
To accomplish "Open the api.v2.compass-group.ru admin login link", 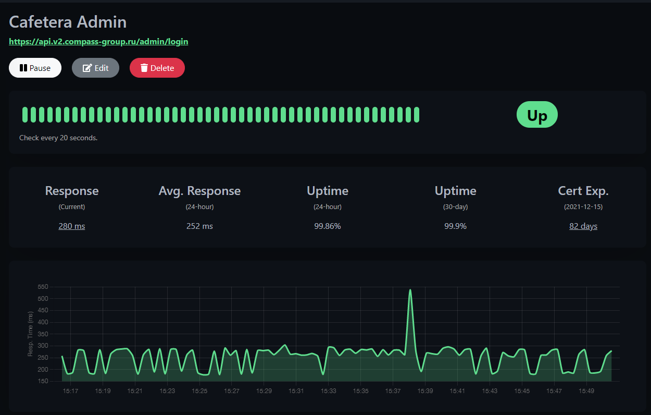I will click(98, 42).
